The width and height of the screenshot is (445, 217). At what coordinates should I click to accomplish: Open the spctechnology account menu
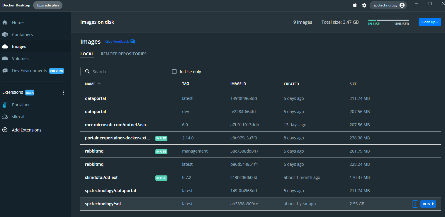pos(388,5)
